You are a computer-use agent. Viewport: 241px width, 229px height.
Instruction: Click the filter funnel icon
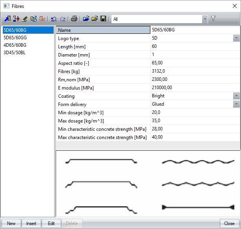pos(214,18)
